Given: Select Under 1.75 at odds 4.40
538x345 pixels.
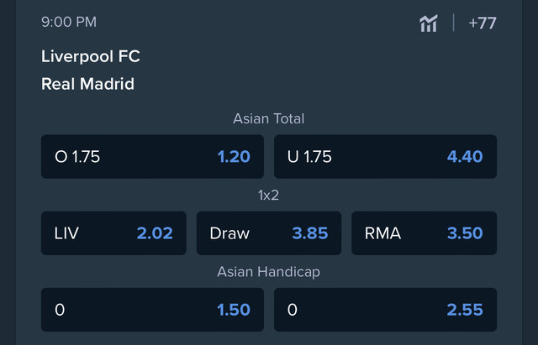Looking at the screenshot, I should point(385,157).
